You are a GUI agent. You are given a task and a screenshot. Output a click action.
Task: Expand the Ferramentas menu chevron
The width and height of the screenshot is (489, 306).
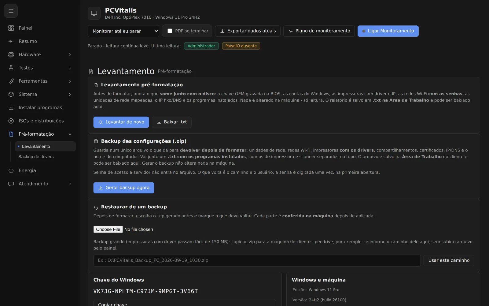70,81
